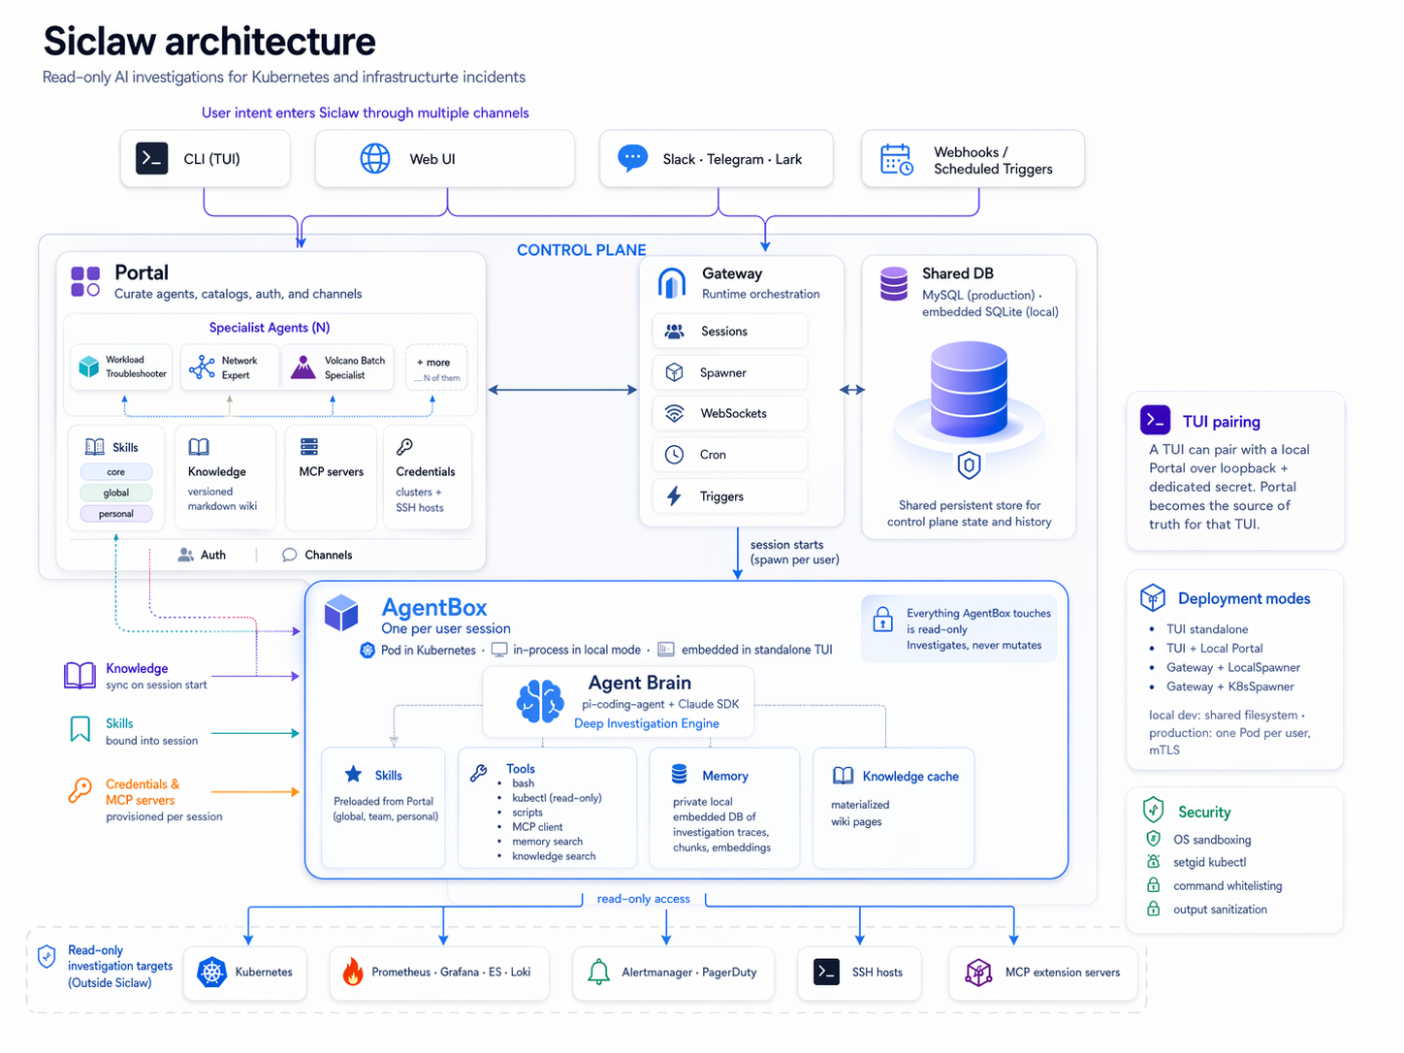Click the Knowledge cache book icon

844,776
